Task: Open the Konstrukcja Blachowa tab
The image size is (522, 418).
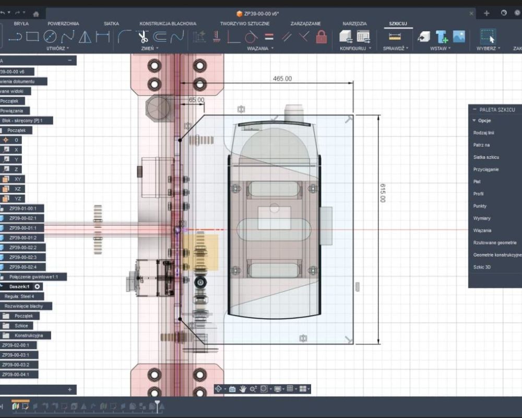Action: pos(168,24)
